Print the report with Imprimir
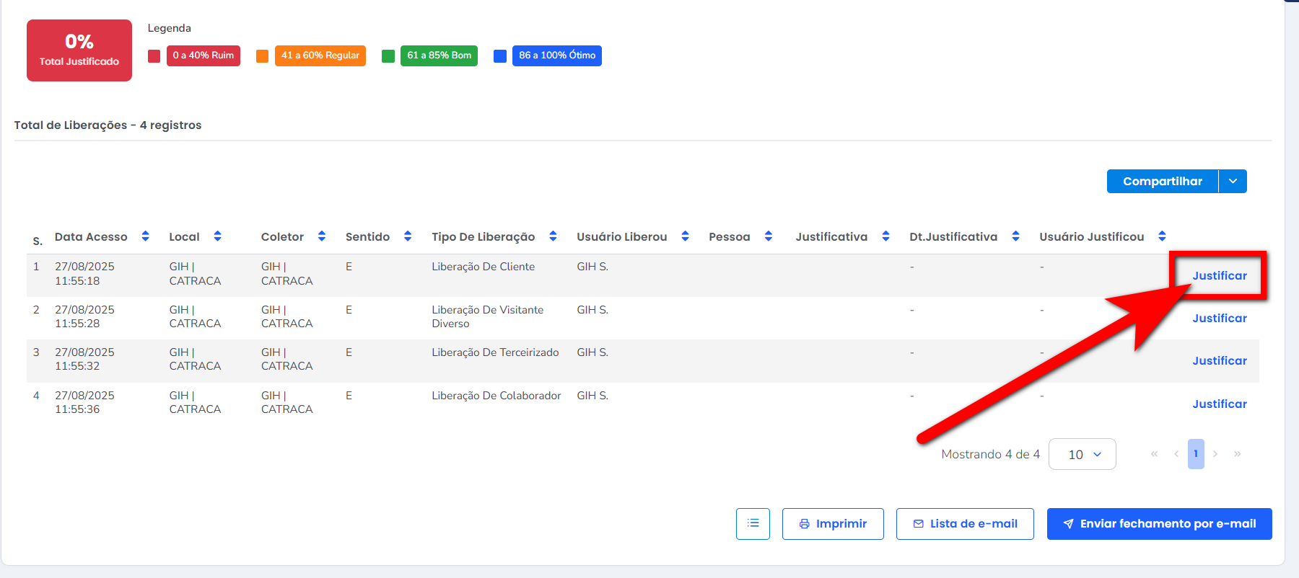The height and width of the screenshot is (578, 1299). click(833, 523)
